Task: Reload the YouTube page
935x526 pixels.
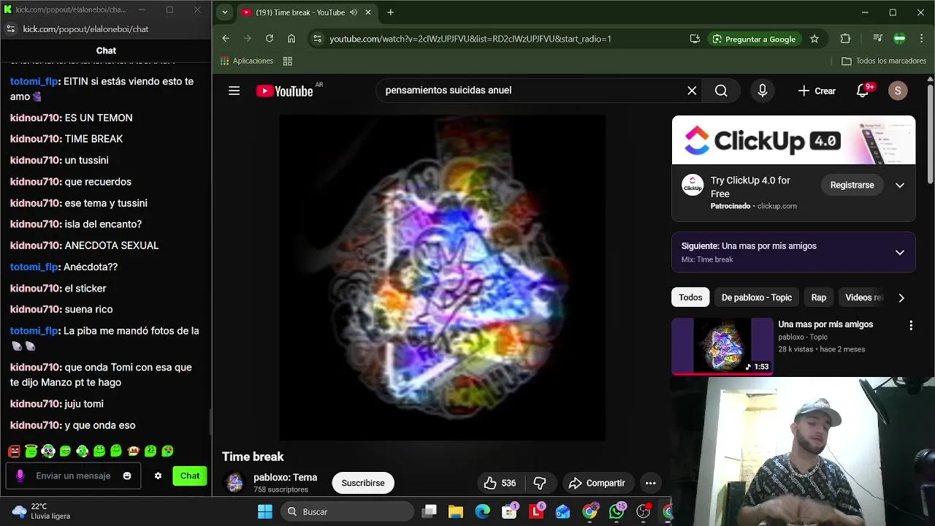Action: [x=270, y=39]
